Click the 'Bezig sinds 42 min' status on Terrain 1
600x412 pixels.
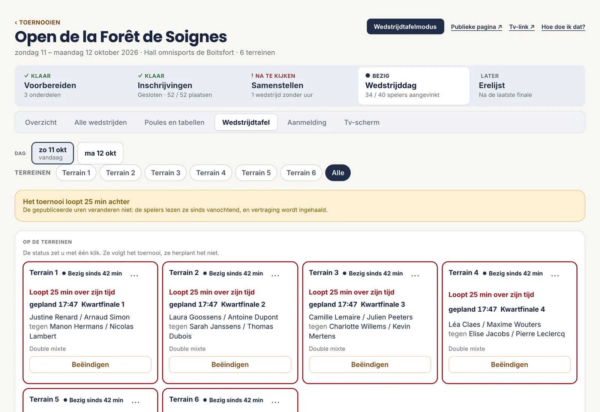(x=92, y=273)
